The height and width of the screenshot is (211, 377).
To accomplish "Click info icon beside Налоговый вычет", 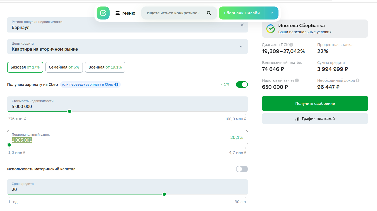I will tap(297, 80).
